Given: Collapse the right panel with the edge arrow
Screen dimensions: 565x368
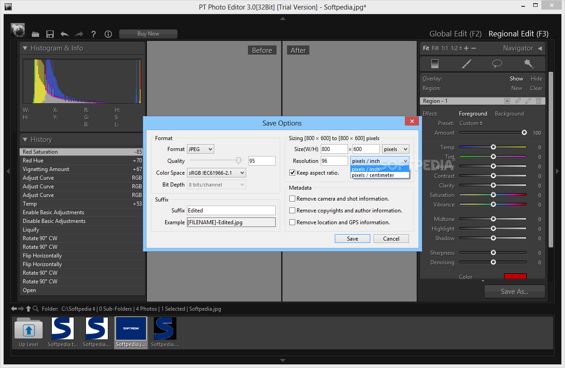Looking at the screenshot, I should pos(558,171).
